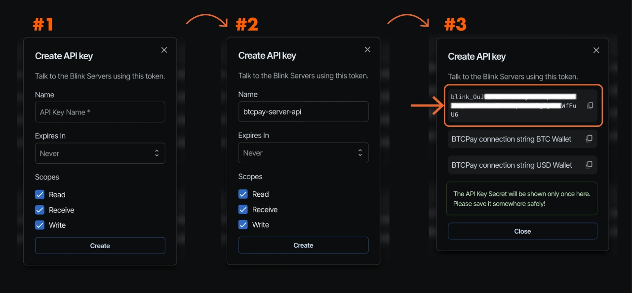Screen dimensions: 632x293
Task: Close the first Create API key dialog
Action: coord(164,50)
